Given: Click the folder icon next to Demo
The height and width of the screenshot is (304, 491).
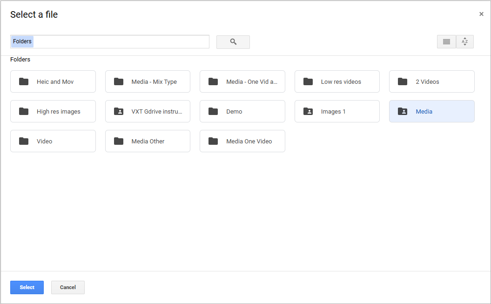Looking at the screenshot, I should (x=213, y=112).
